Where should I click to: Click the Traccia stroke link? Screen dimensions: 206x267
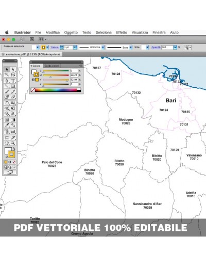pos(55,47)
